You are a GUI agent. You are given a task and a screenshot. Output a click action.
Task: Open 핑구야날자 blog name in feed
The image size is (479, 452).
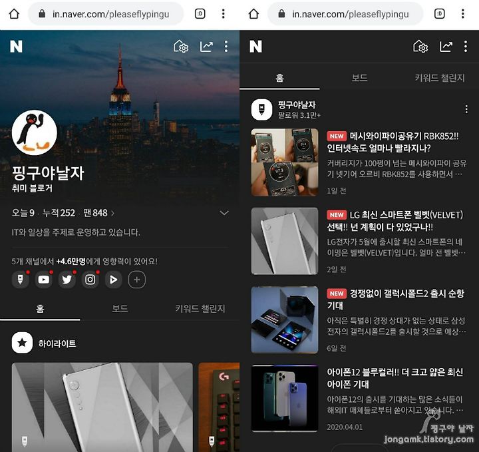[x=297, y=105]
